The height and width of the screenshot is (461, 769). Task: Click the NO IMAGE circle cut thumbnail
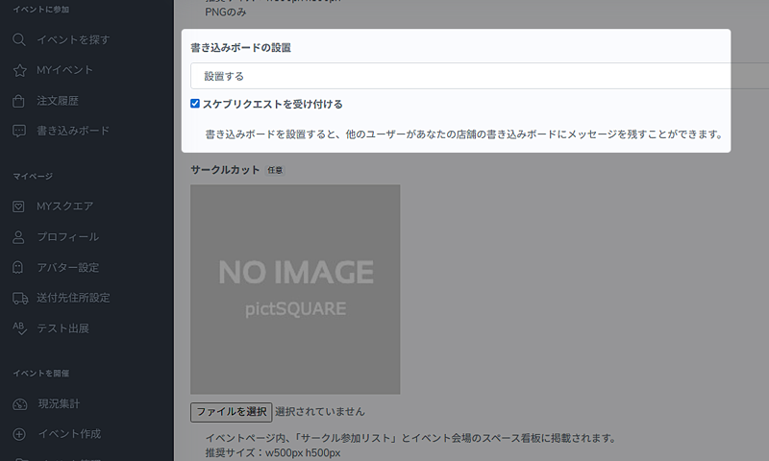[x=295, y=289]
